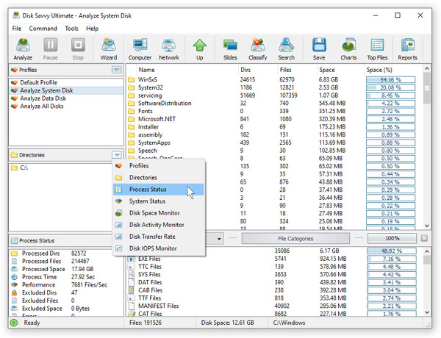
Task: Open the Slides view
Action: [x=230, y=49]
